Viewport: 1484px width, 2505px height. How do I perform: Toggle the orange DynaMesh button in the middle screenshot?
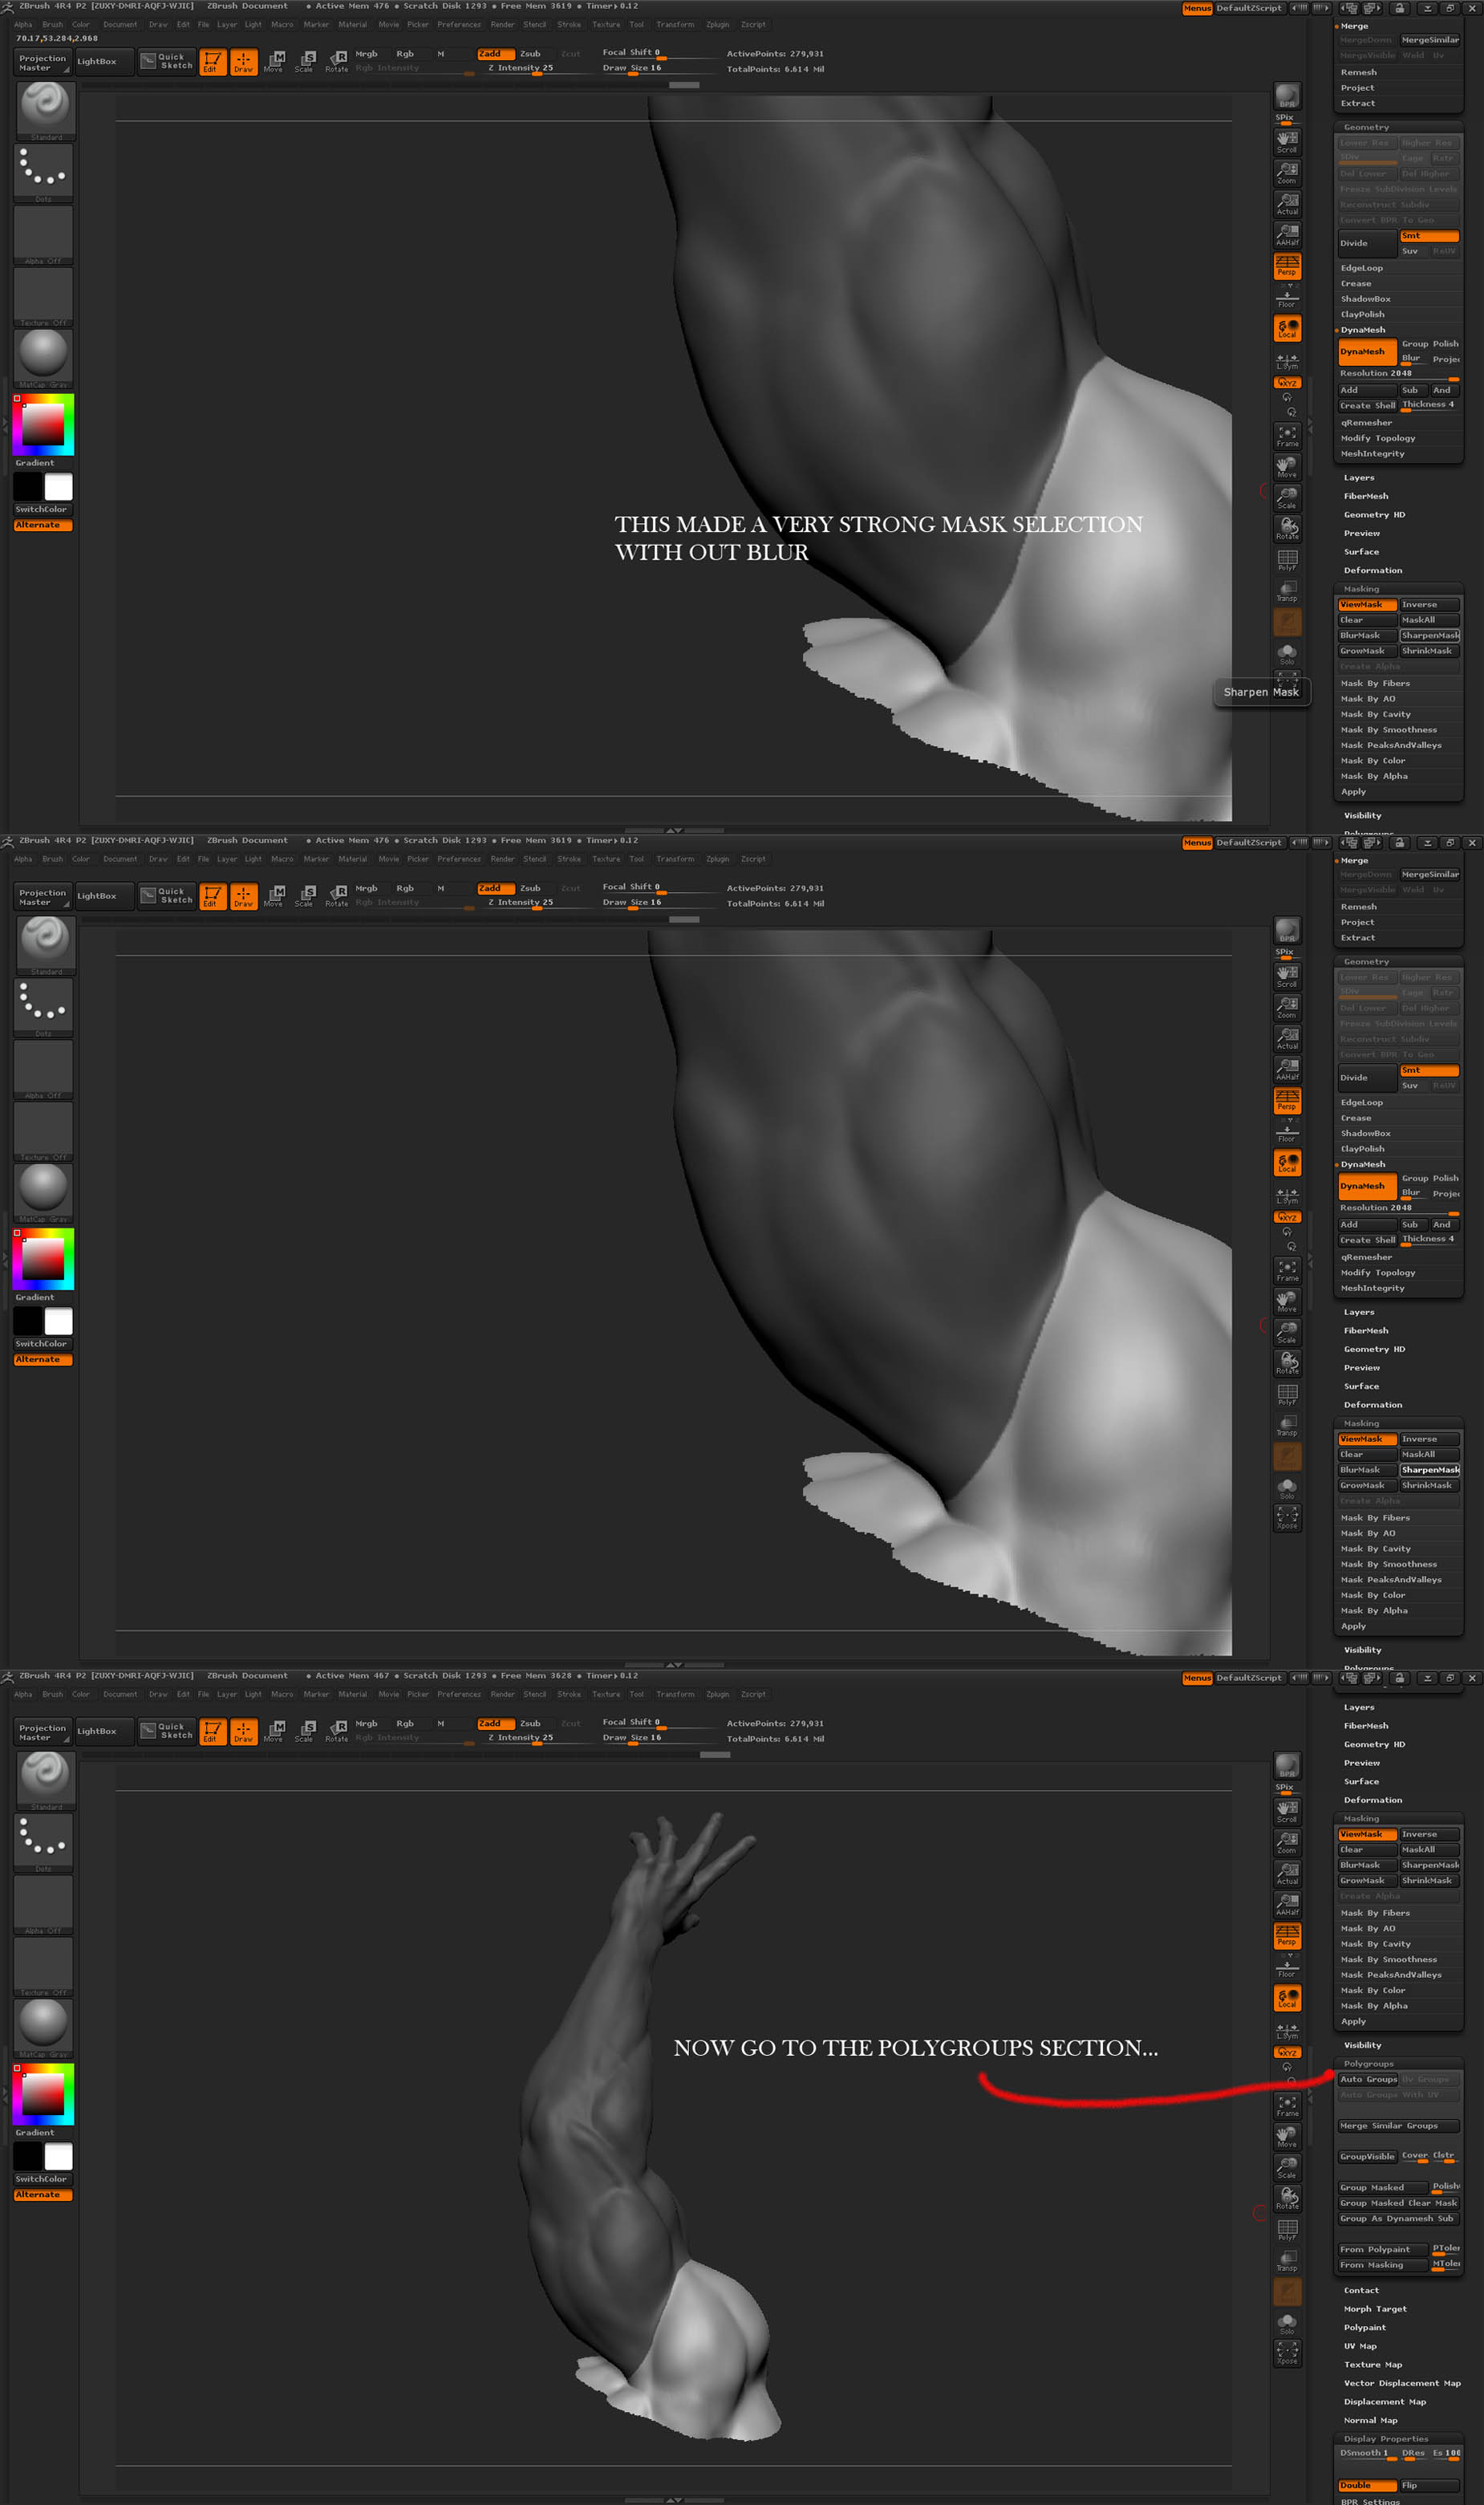(1366, 1186)
